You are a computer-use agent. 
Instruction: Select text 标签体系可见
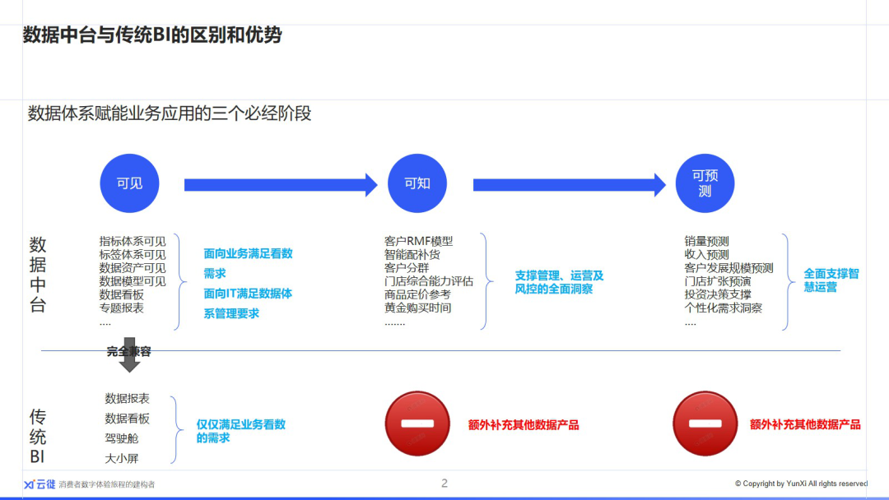132,255
